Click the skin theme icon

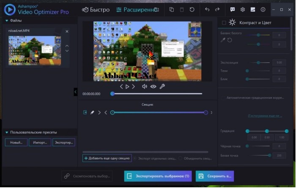coord(253,9)
